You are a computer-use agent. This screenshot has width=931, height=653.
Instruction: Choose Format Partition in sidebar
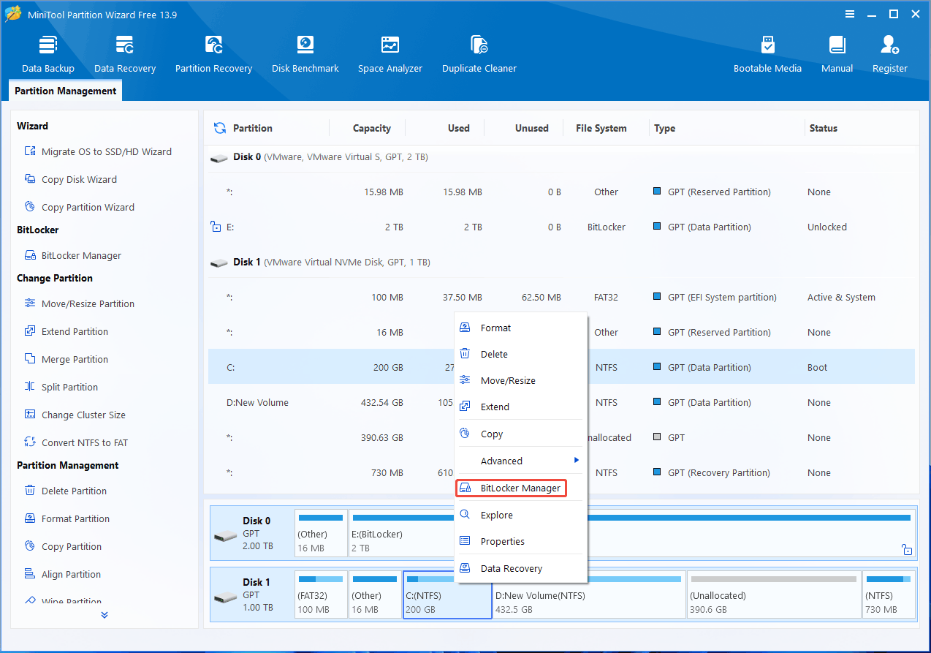point(66,518)
